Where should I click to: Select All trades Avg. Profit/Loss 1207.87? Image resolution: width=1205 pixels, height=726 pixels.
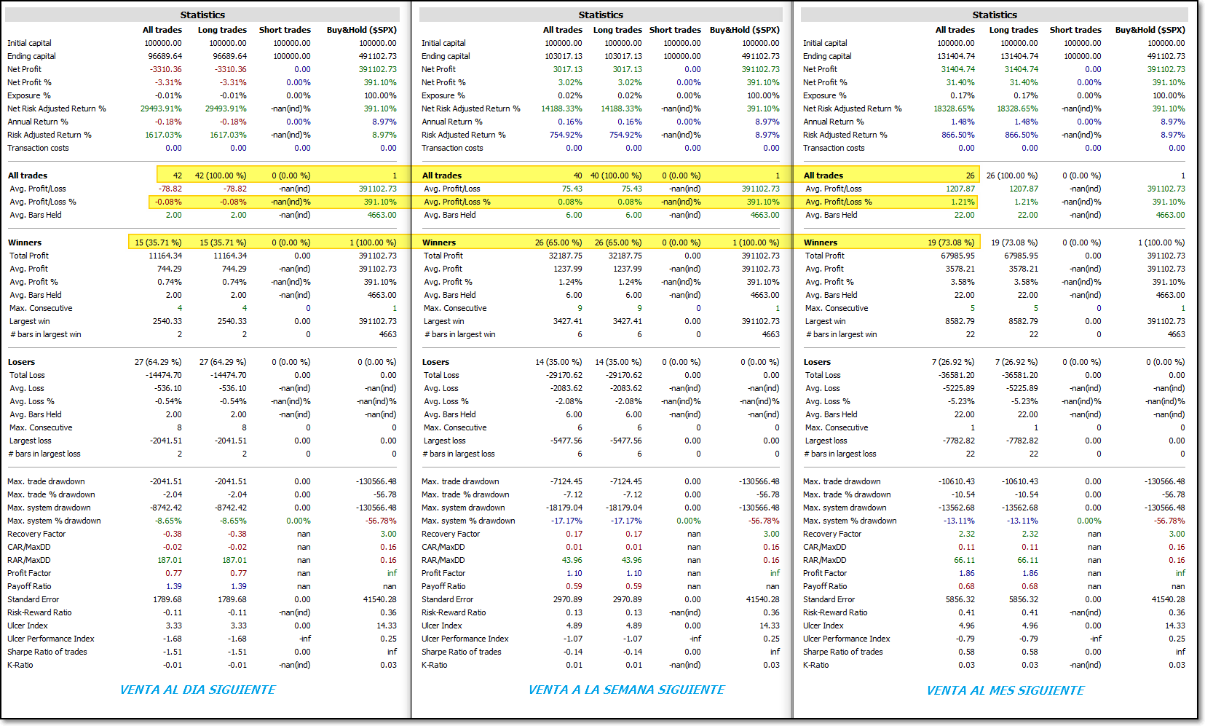tap(960, 189)
